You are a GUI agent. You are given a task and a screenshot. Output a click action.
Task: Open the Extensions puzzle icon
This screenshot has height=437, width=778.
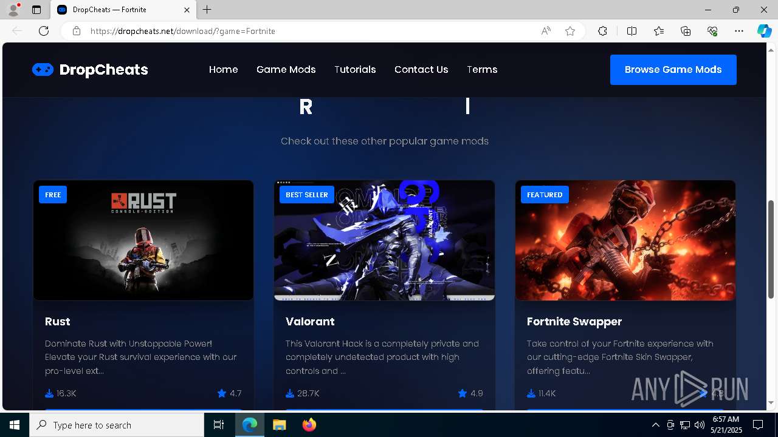click(602, 31)
